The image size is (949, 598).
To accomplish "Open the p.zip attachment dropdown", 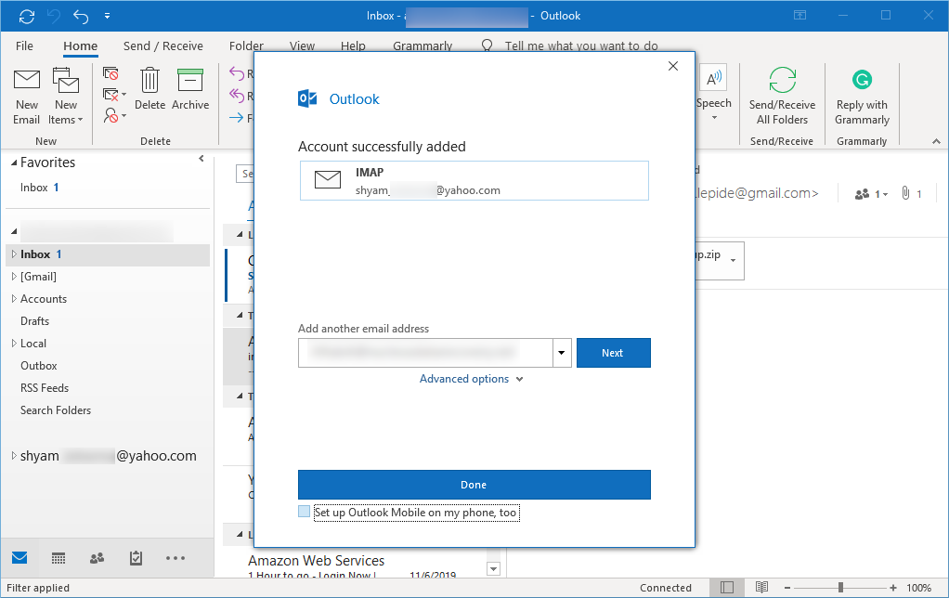I will point(733,261).
